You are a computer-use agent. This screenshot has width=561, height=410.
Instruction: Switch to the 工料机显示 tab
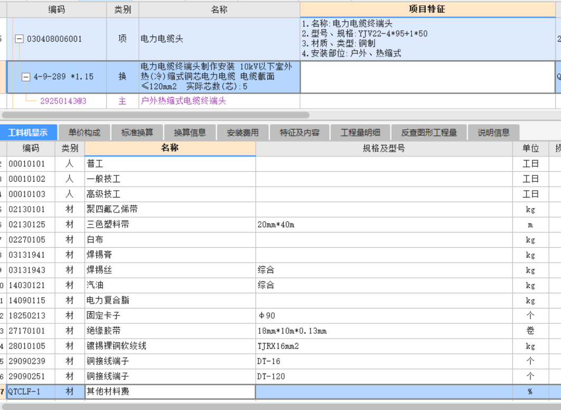click(28, 133)
